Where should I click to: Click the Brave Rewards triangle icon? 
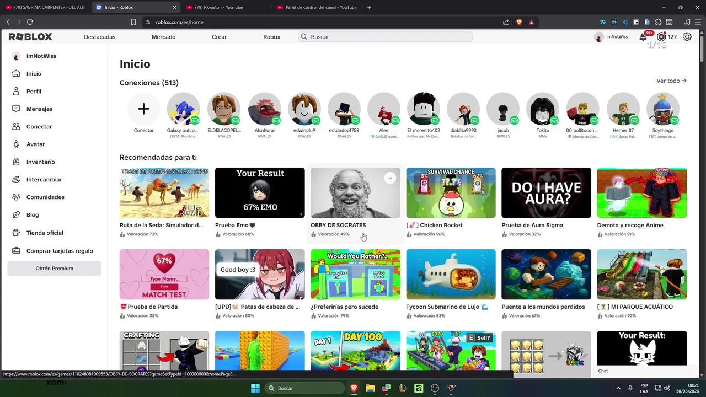[531, 22]
